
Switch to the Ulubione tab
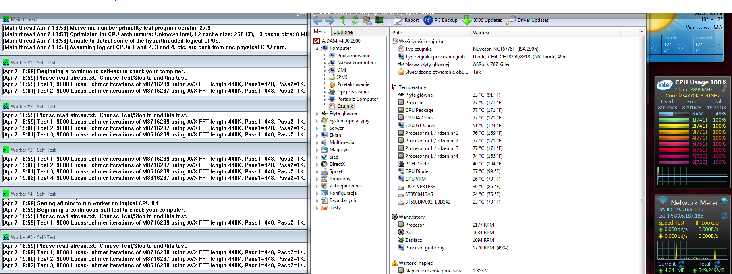(343, 32)
